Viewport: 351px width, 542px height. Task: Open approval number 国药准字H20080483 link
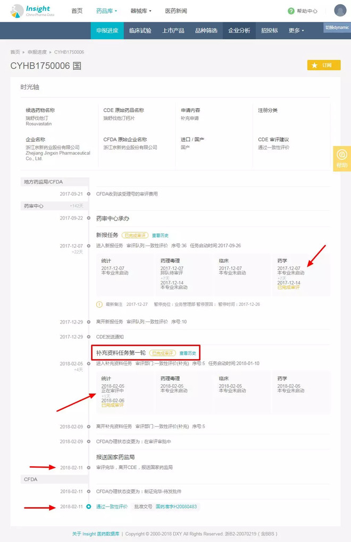(176, 507)
